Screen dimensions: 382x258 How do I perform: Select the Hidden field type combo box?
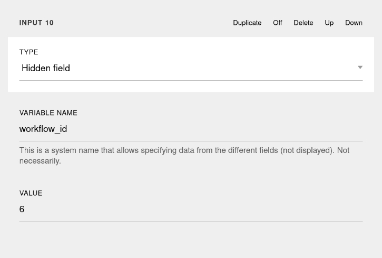tap(191, 68)
